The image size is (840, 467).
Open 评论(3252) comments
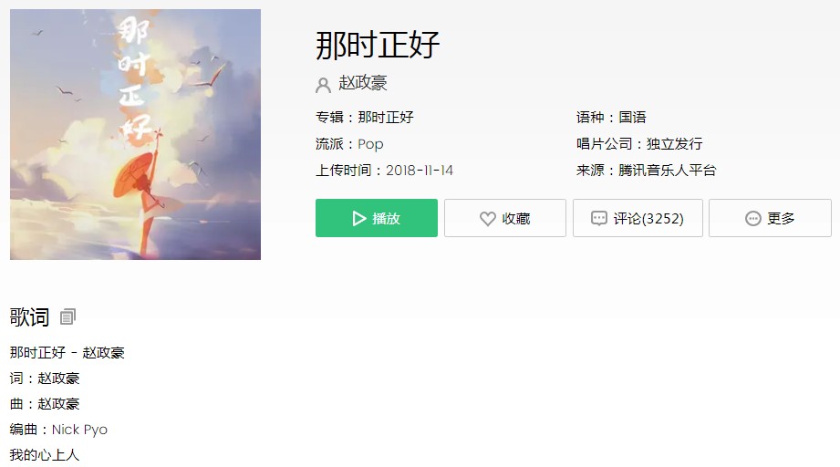tap(638, 218)
